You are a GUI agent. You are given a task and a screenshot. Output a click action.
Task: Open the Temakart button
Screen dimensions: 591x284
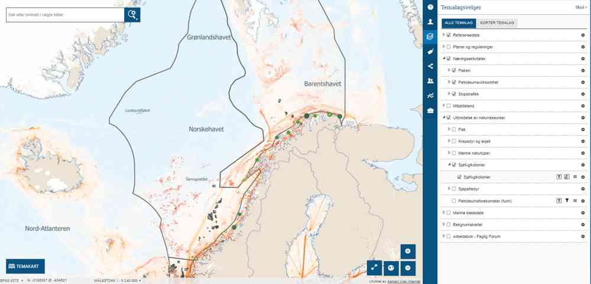pos(25,266)
